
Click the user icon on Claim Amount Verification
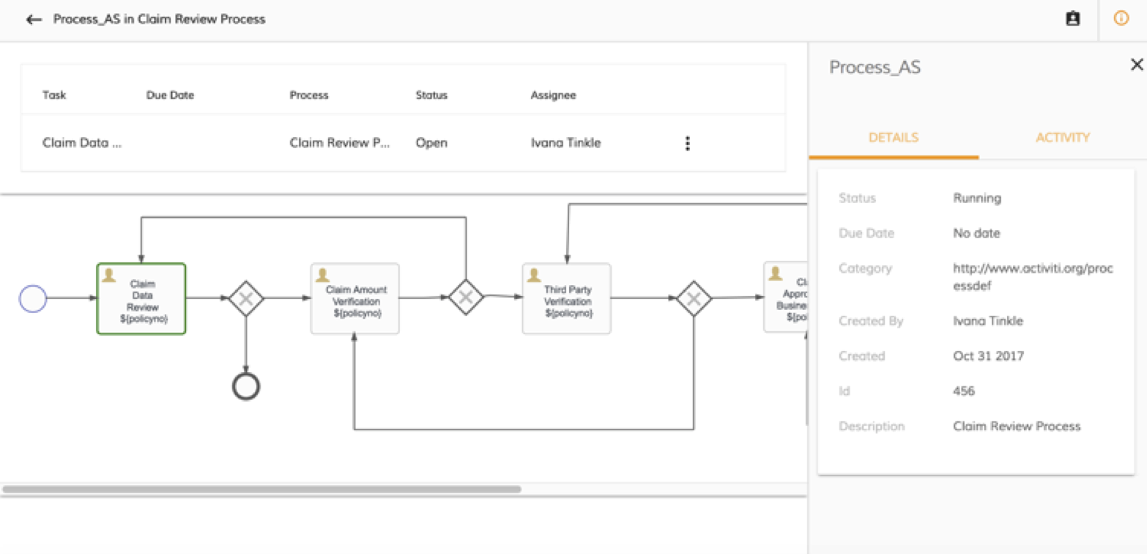(x=322, y=273)
